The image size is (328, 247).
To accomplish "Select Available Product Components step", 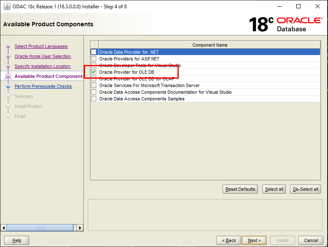I will [49, 76].
